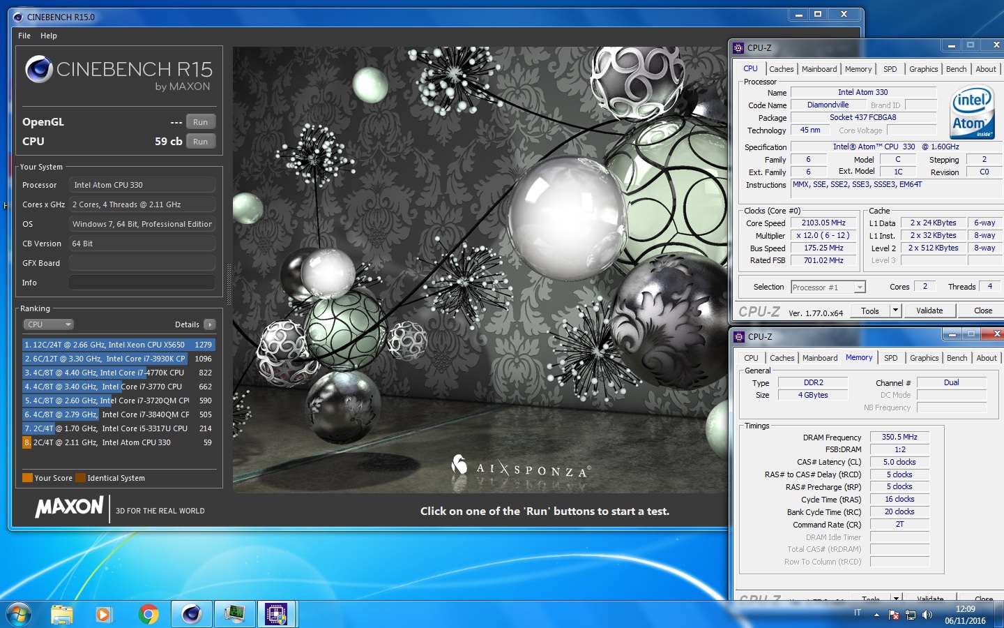Image resolution: width=1004 pixels, height=628 pixels.
Task: Run the CPU benchmark test
Action: point(200,142)
